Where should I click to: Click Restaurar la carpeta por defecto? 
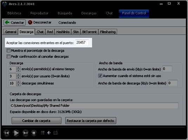(91, 121)
